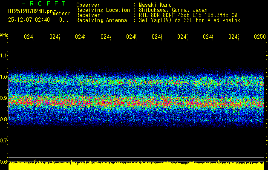268x170 pixels.
Task: Click the 0.9 kHz frequency label
Action: point(3,98)
